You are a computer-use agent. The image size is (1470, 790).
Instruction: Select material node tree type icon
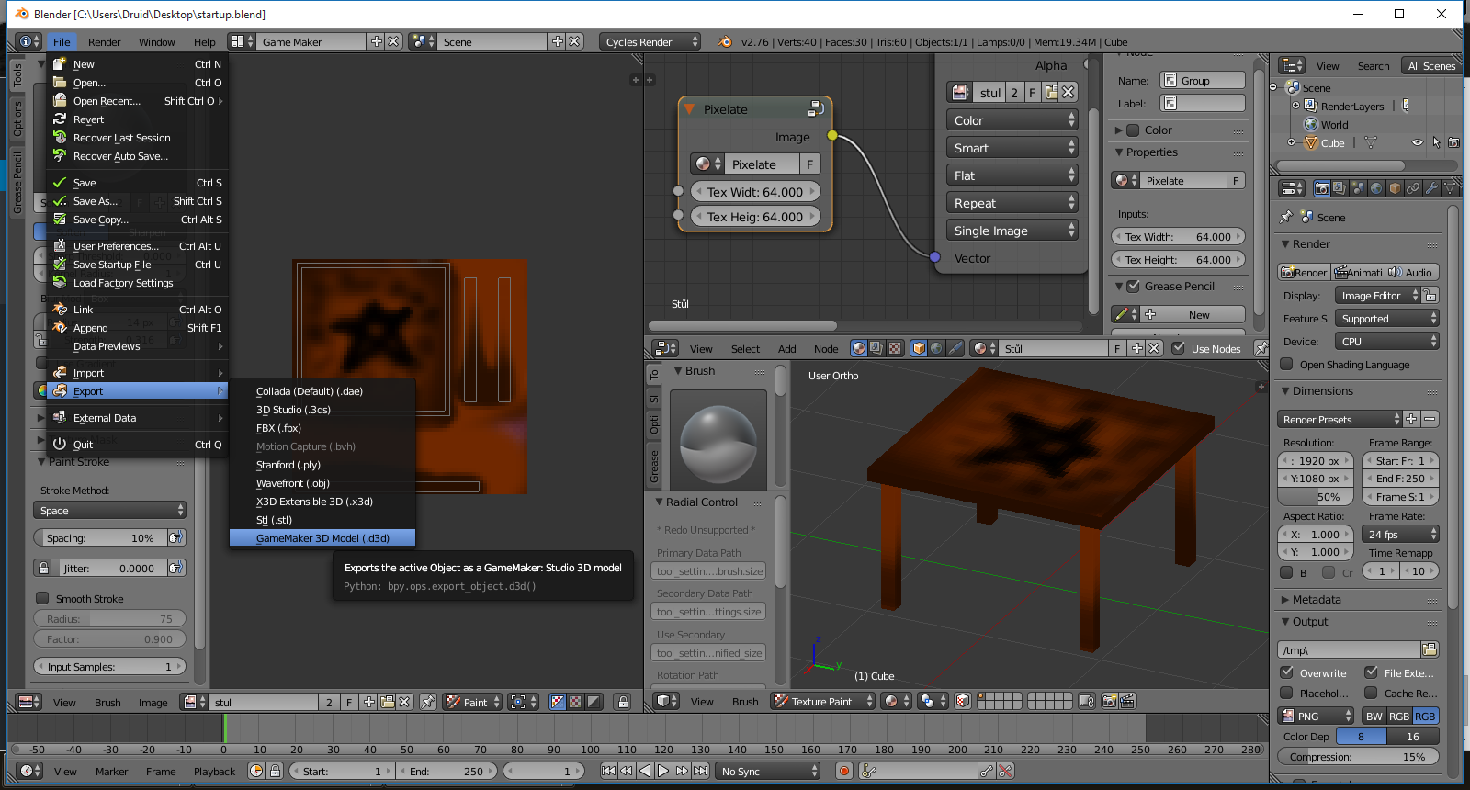click(859, 349)
